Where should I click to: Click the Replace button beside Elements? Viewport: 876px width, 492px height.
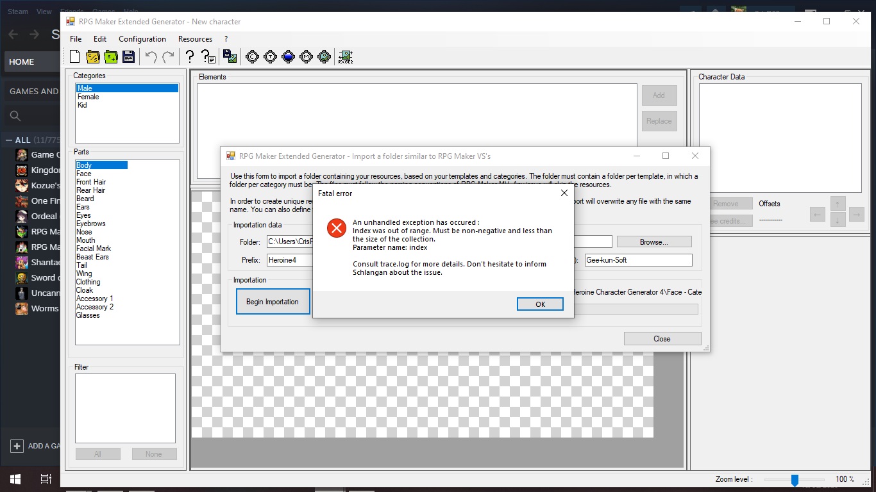[659, 121]
